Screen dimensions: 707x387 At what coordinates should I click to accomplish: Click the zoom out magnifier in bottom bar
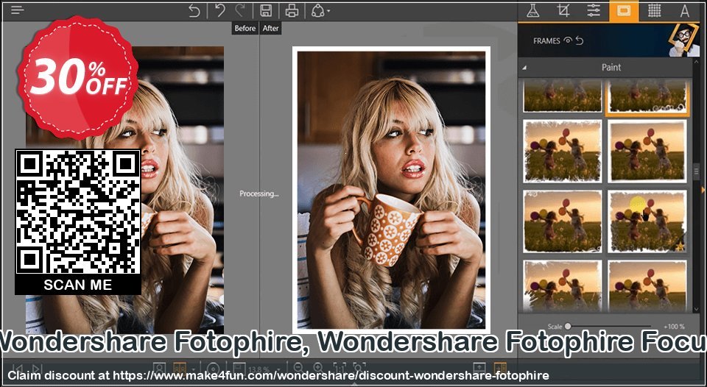coord(298,368)
